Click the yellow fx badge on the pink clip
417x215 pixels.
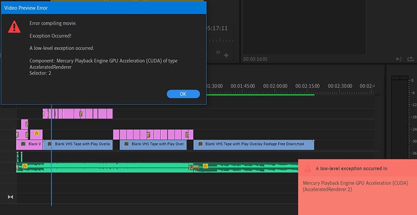(x=36, y=133)
